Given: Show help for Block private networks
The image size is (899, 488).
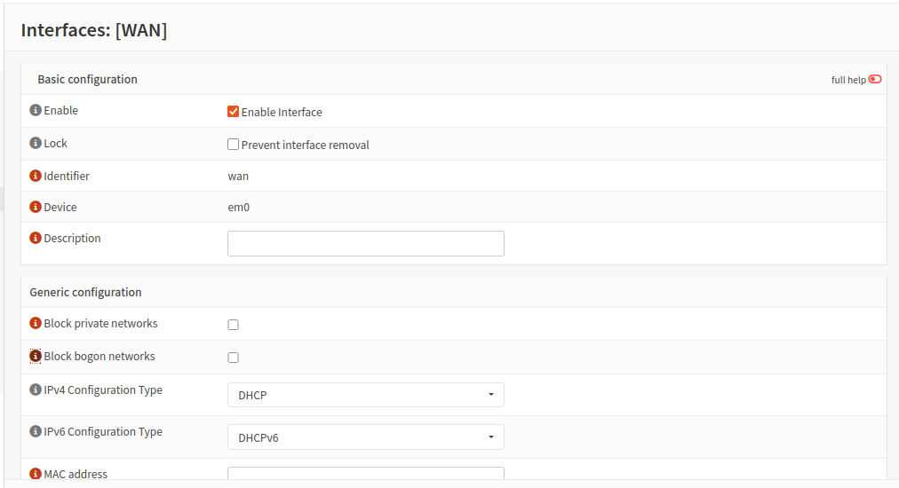Looking at the screenshot, I should (36, 324).
